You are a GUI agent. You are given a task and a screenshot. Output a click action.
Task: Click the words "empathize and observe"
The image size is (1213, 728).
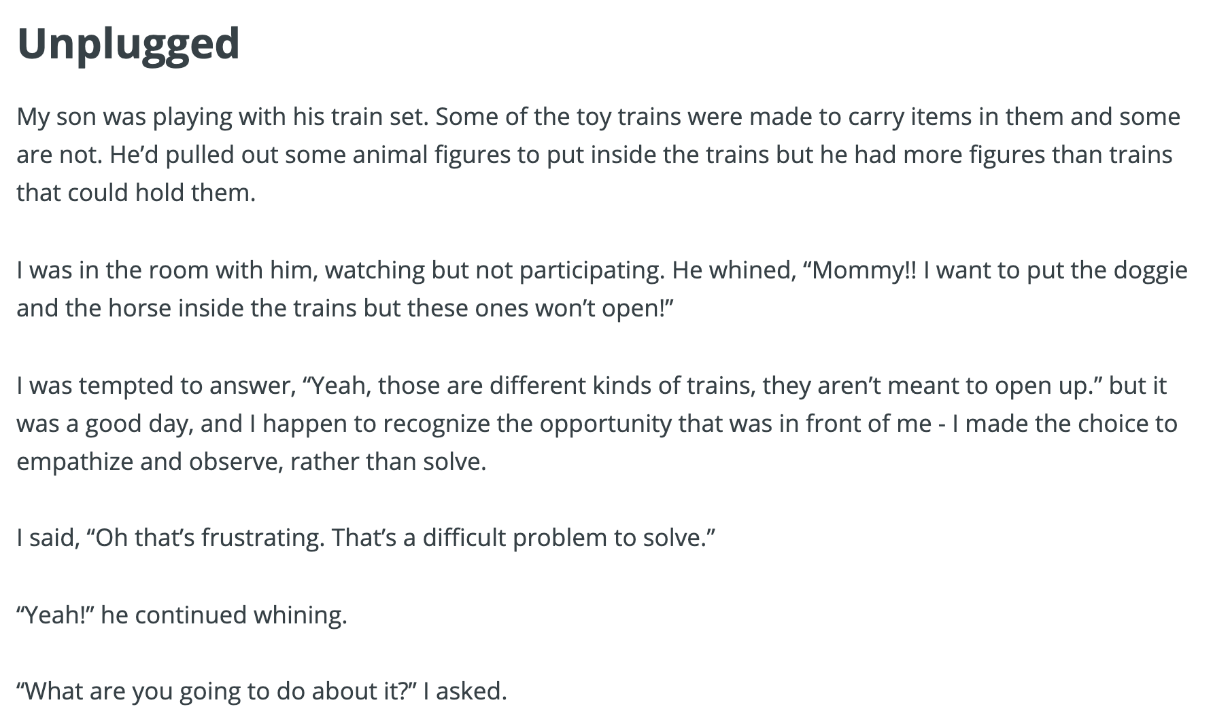[x=150, y=462]
